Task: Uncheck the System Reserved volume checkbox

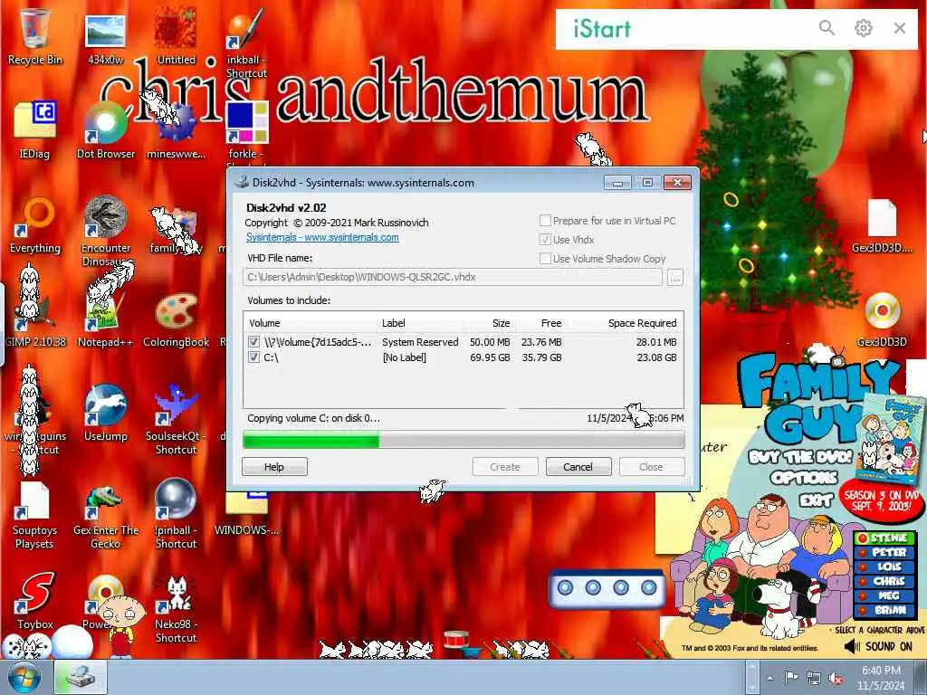Action: tap(253, 341)
